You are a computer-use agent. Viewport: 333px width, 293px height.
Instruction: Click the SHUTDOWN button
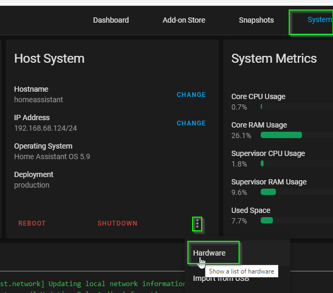(x=118, y=223)
